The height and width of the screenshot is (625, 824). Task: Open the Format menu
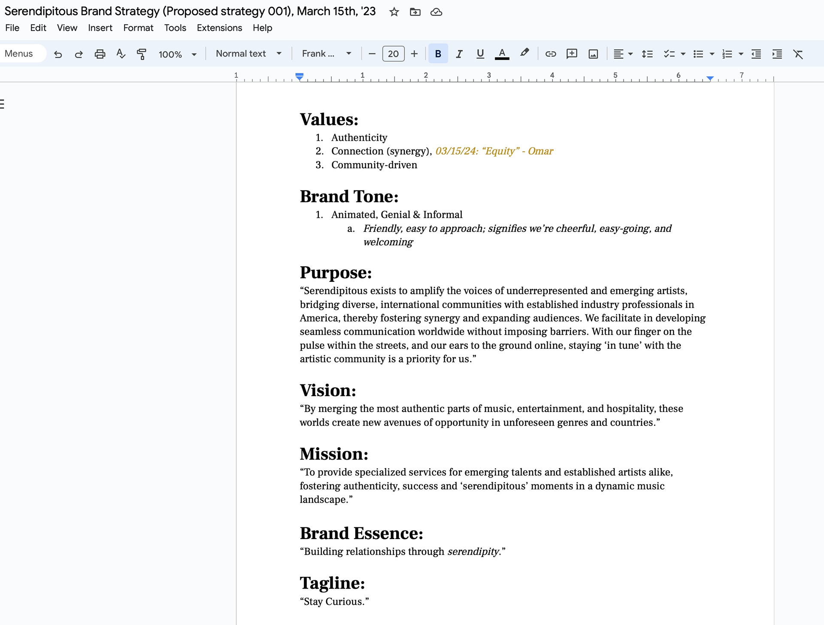pyautogui.click(x=138, y=28)
